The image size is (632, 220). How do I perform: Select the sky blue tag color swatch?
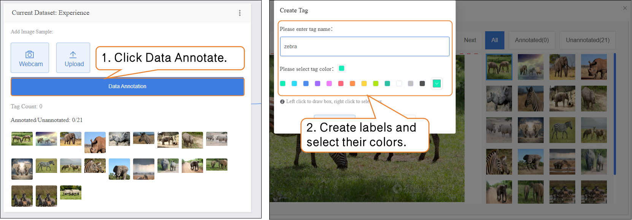pos(294,84)
